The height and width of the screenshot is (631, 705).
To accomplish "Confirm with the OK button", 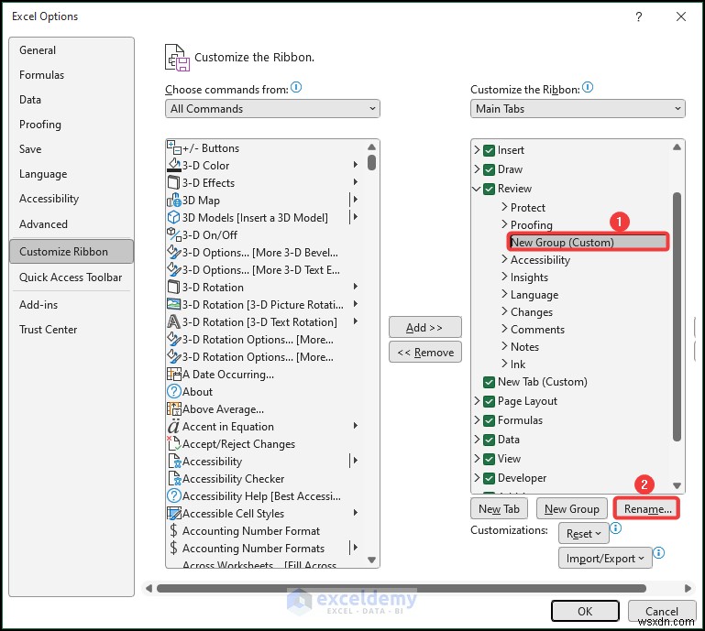I will tap(585, 611).
